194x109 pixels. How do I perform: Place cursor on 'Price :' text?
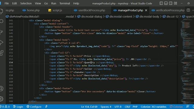tap(89, 56)
